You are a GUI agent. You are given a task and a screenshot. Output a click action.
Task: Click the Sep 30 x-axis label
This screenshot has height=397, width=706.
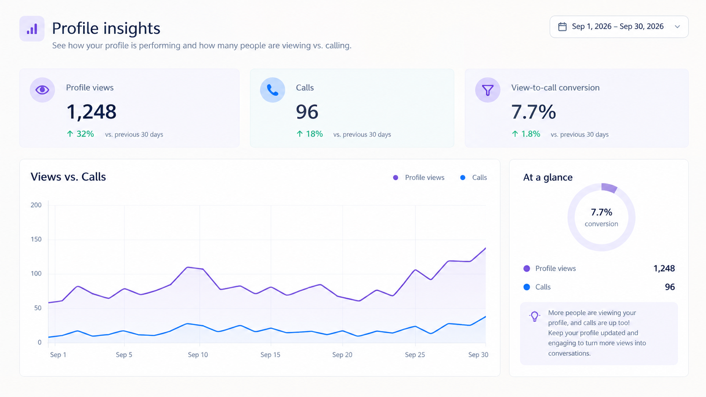coord(478,355)
